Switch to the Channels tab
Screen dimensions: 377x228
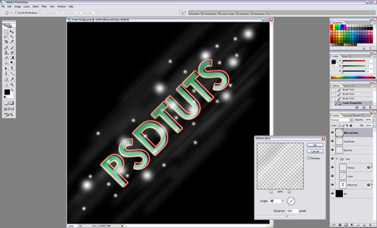click(x=347, y=115)
